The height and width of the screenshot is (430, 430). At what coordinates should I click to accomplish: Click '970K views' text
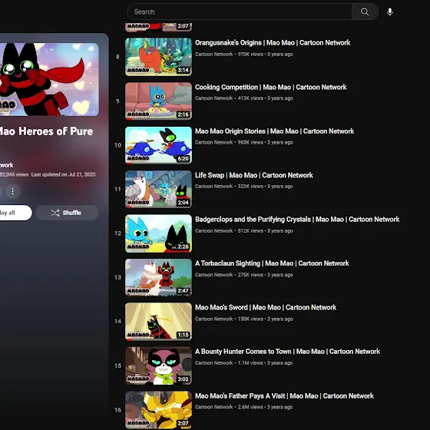tap(250, 55)
